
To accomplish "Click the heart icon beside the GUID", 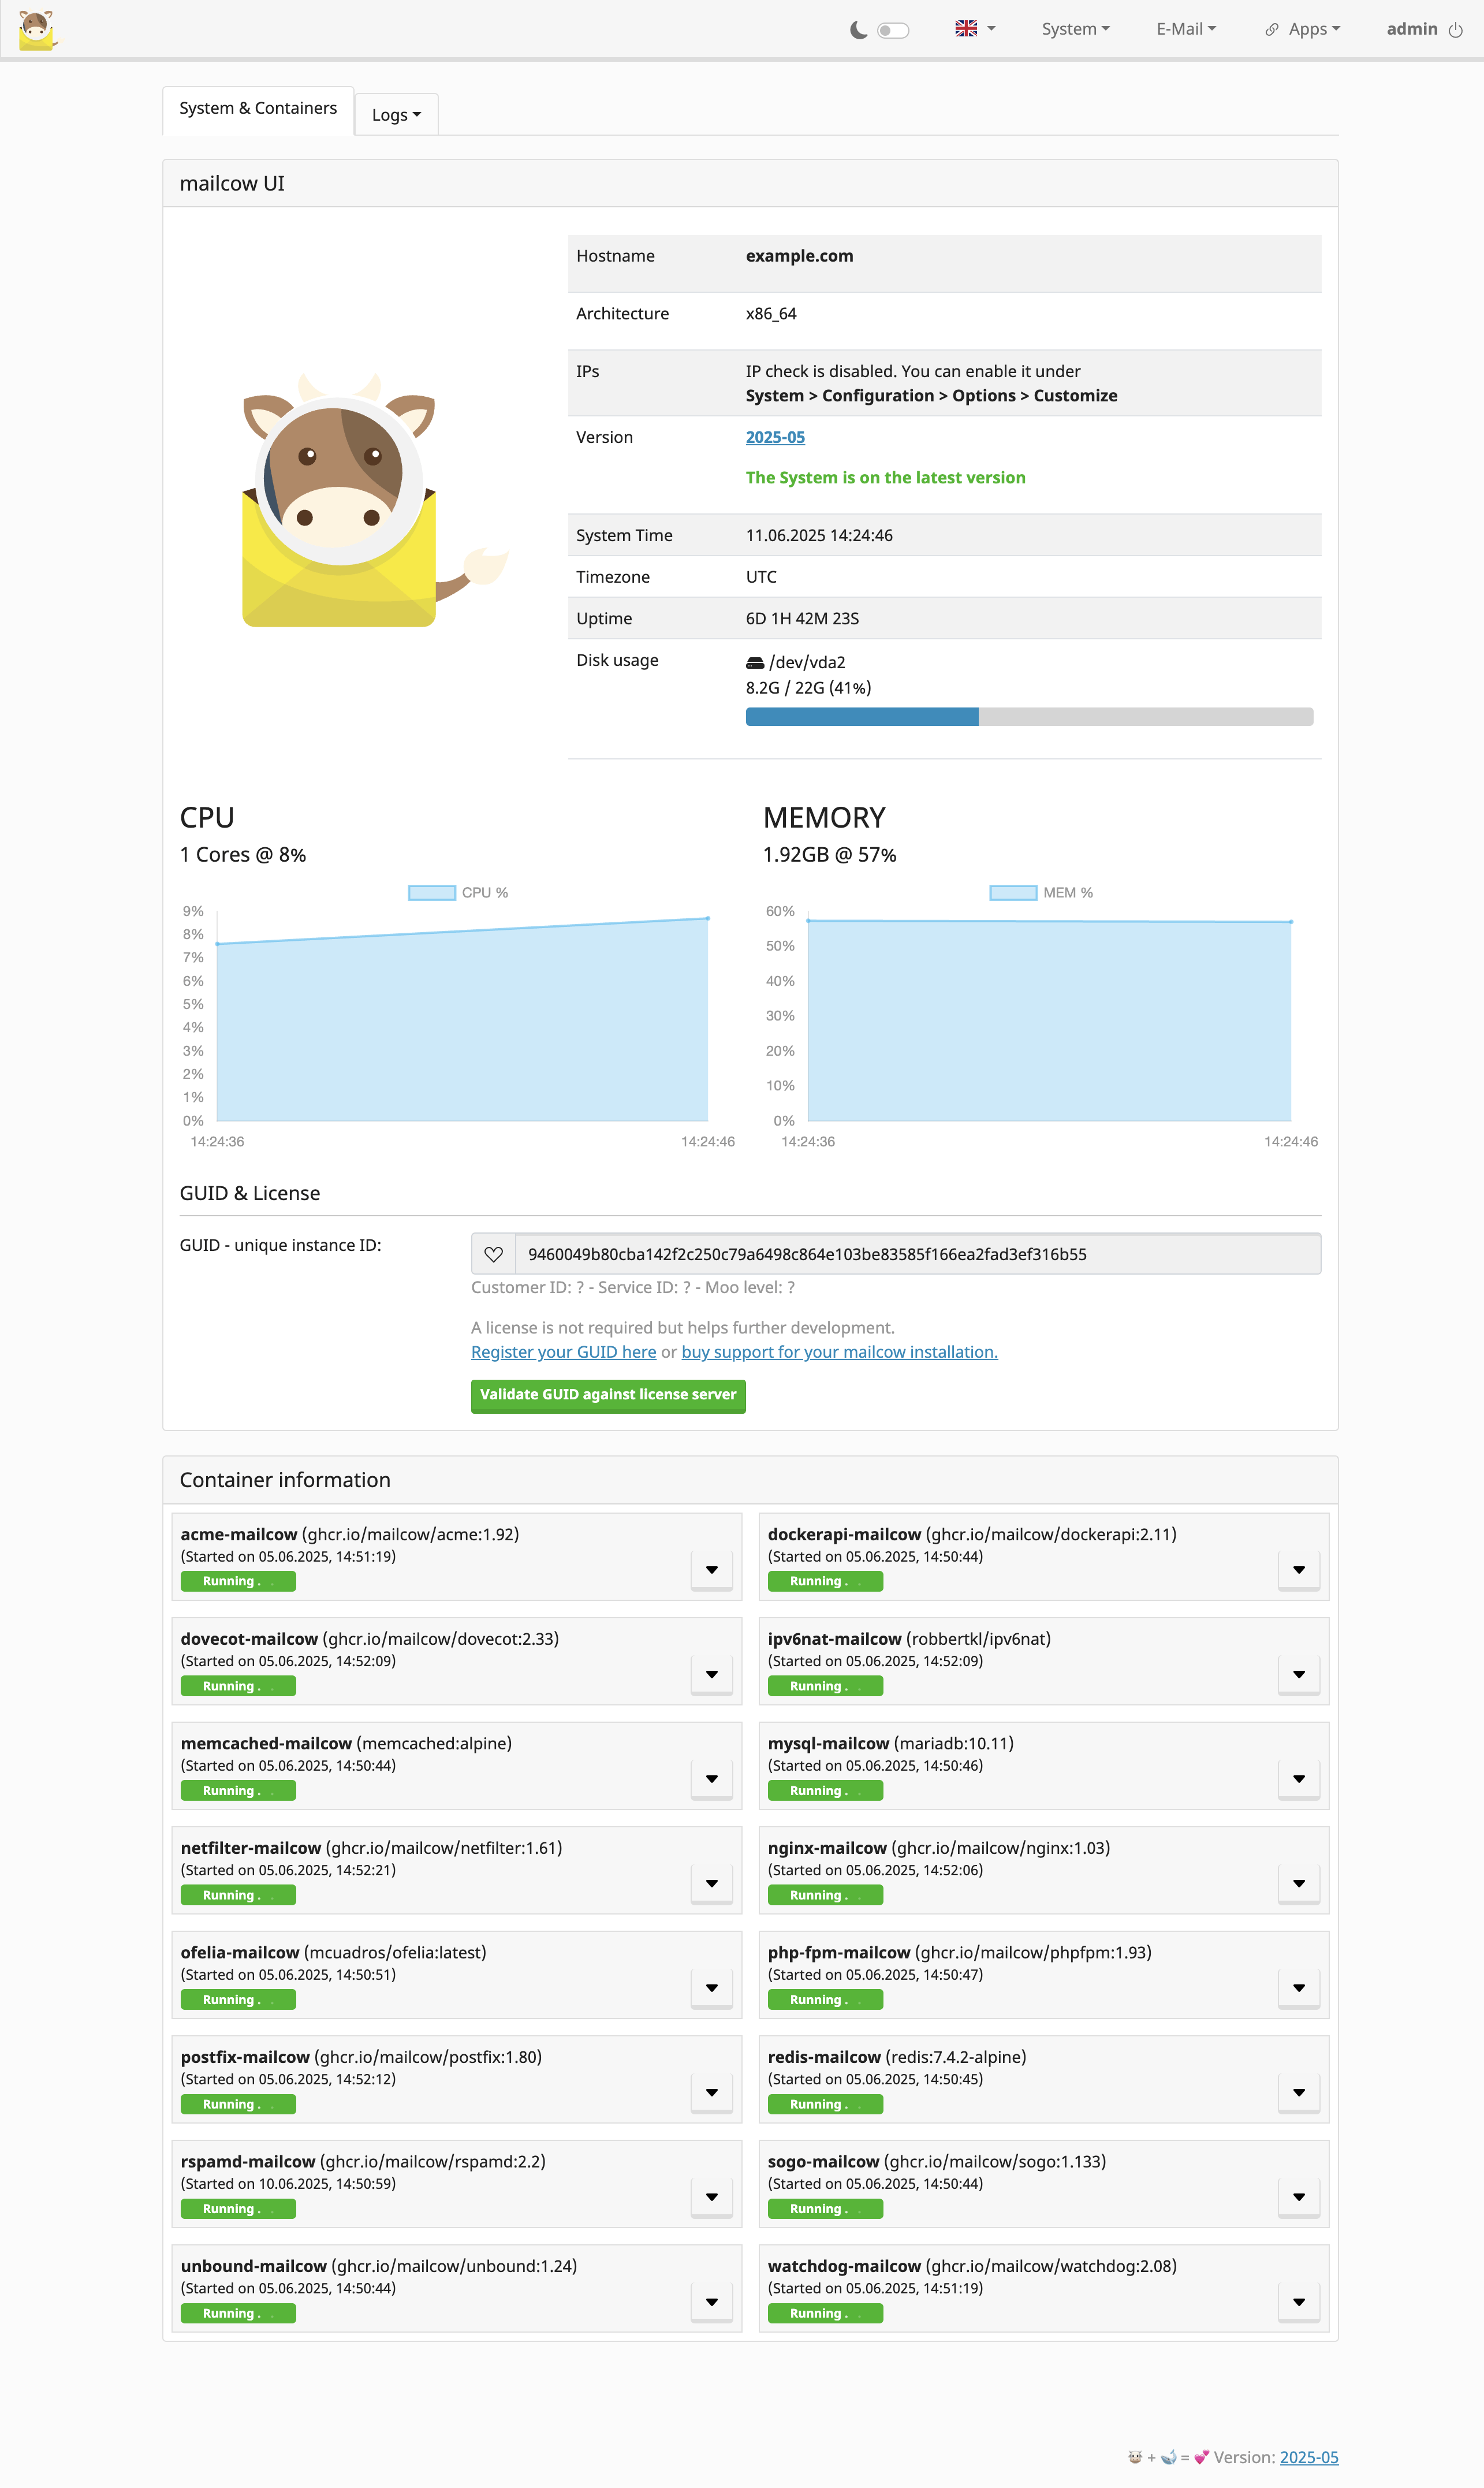I will point(493,1254).
